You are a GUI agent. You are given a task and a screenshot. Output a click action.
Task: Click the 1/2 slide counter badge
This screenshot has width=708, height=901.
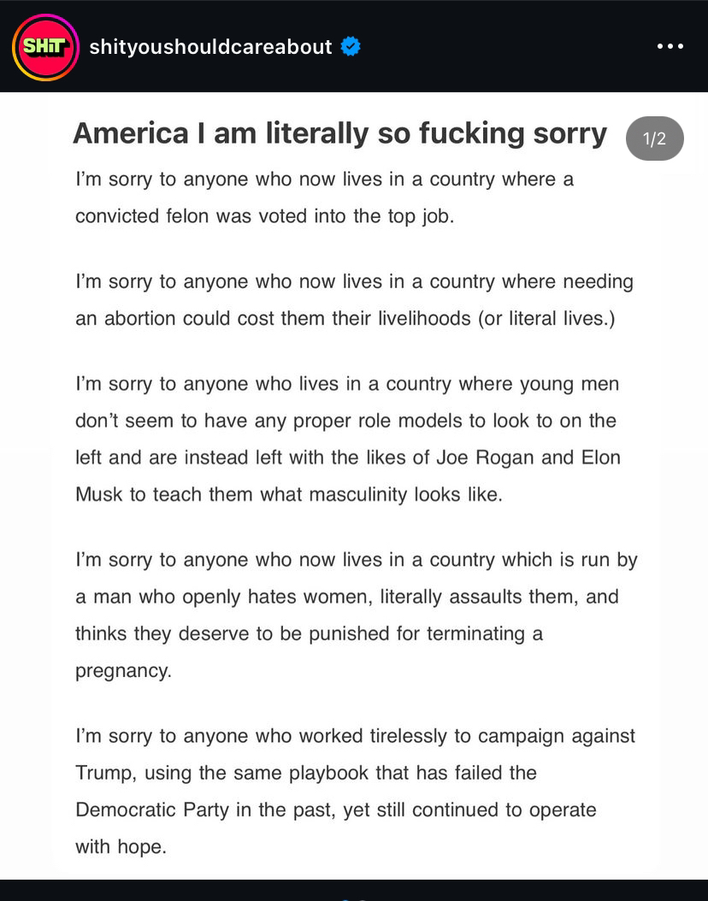(x=654, y=138)
